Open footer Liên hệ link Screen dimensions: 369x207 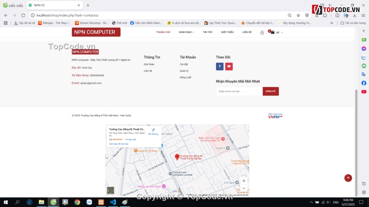(x=148, y=71)
